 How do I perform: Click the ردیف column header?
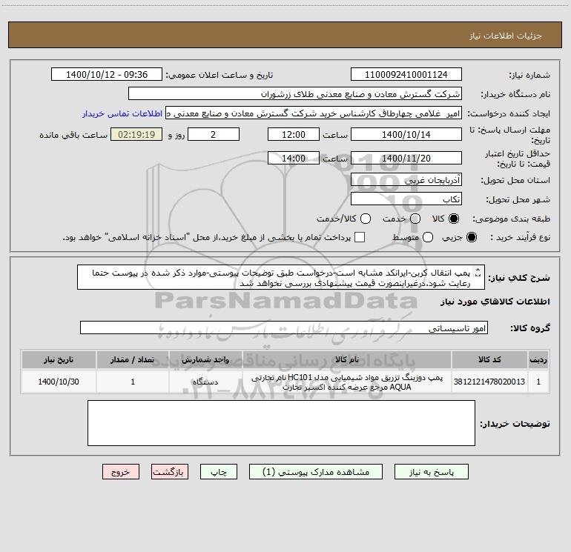[x=538, y=359]
